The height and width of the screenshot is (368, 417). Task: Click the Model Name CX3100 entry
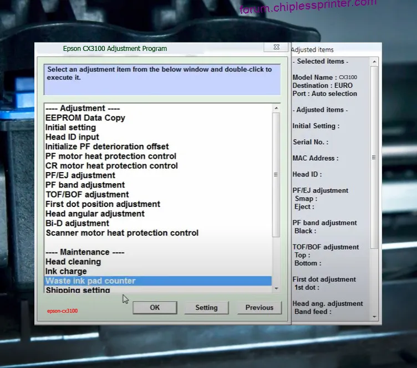(325, 77)
